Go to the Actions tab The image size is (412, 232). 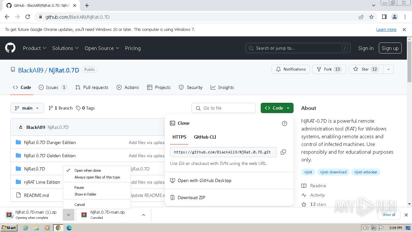point(128,87)
